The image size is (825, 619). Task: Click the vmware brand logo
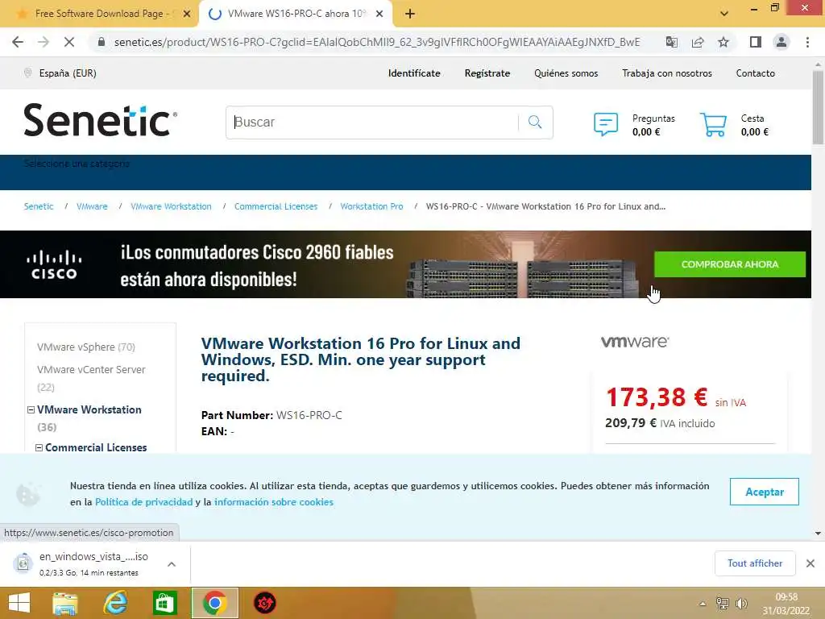(x=635, y=342)
